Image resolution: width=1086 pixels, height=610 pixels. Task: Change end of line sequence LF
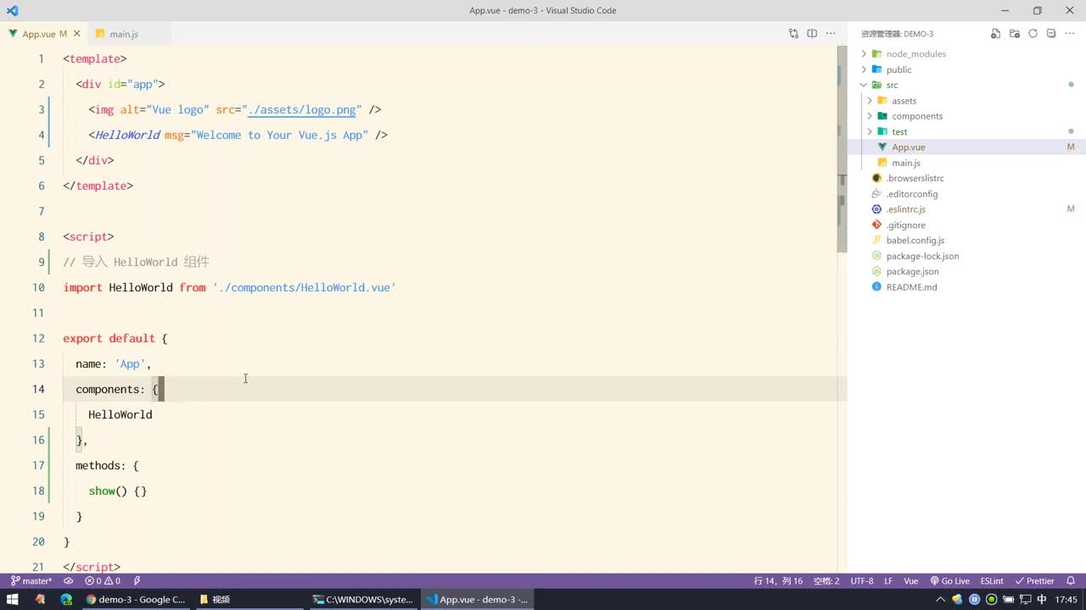tap(888, 581)
